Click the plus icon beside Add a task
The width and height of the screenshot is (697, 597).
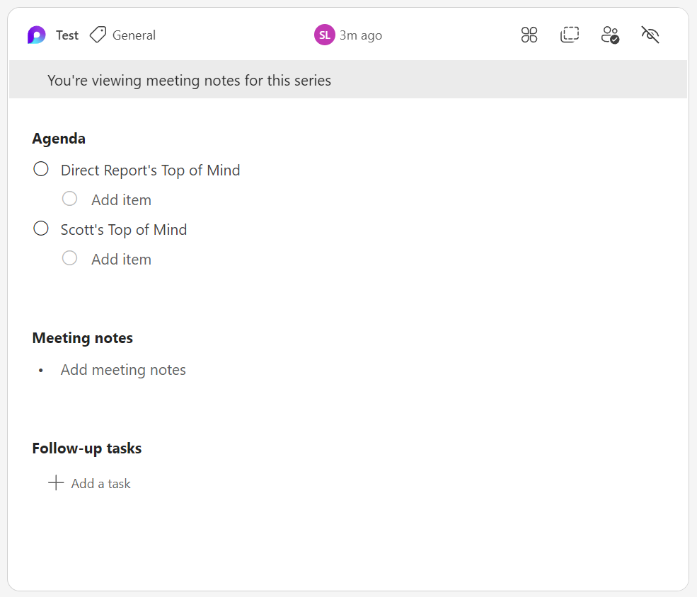tap(55, 482)
